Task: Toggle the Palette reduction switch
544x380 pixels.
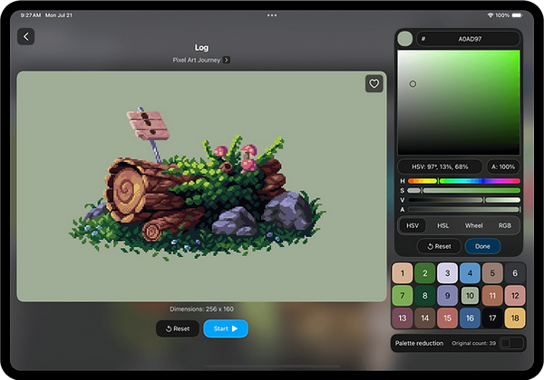Action: [x=511, y=343]
